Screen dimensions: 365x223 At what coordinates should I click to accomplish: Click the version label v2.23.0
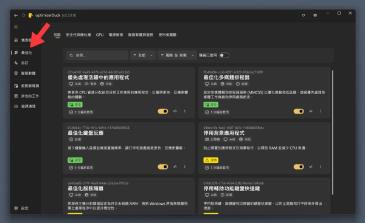pos(69,15)
